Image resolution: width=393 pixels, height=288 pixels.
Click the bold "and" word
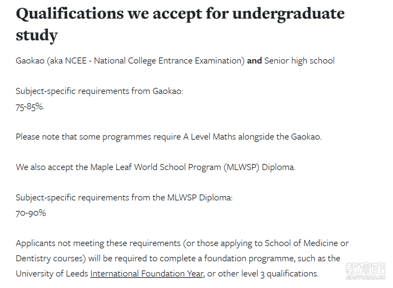click(x=254, y=61)
